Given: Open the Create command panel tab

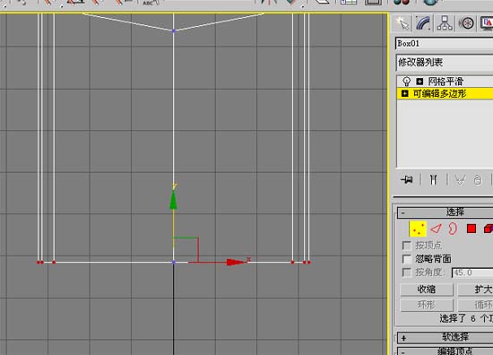Looking at the screenshot, I should click(402, 23).
